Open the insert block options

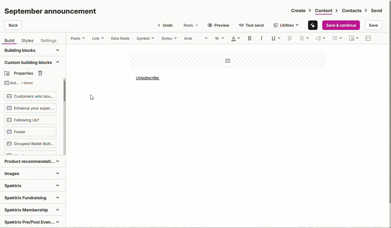[x=354, y=38]
